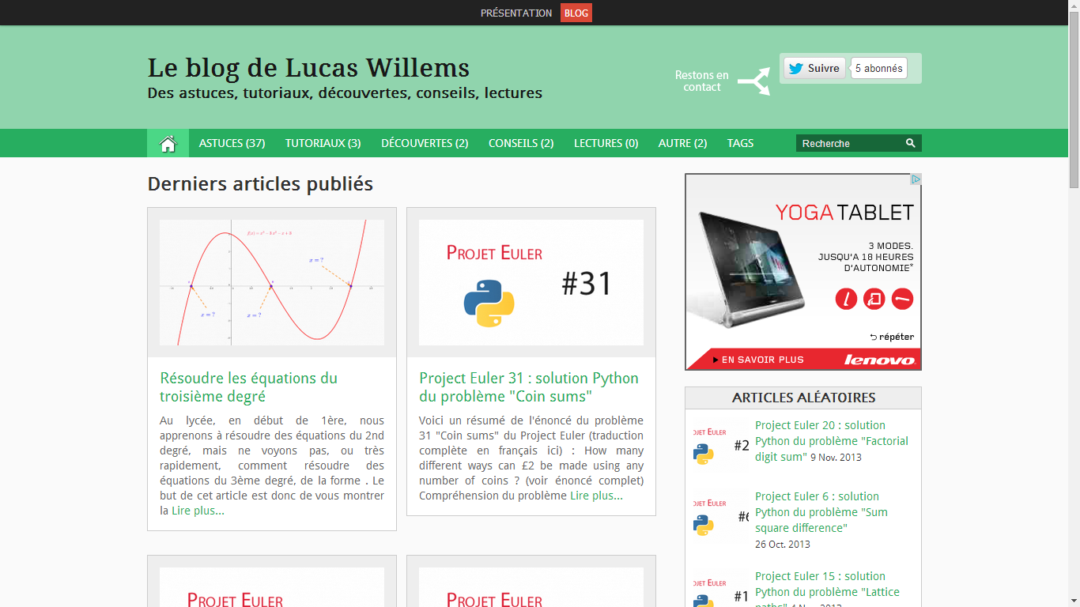Select the BLOG top menu item
This screenshot has width=1080, height=607.
(576, 13)
